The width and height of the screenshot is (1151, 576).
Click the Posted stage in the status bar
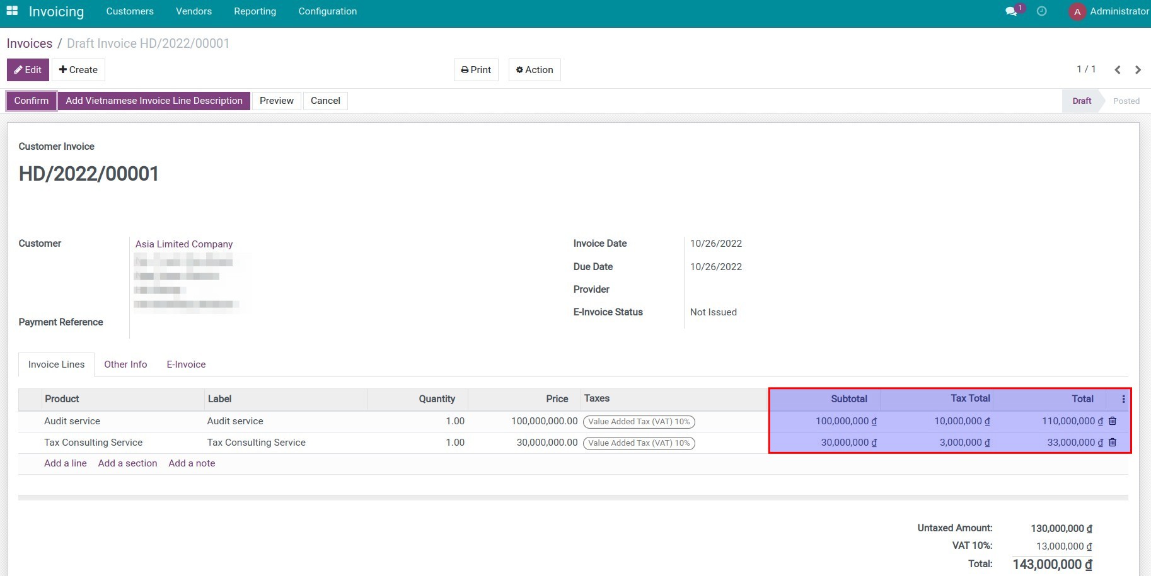coord(1126,101)
